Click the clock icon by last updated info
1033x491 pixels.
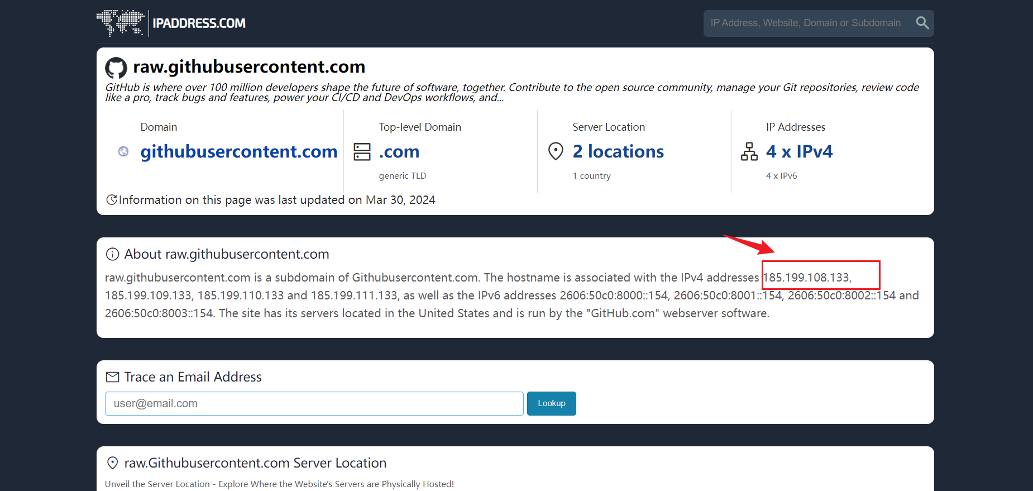pyautogui.click(x=112, y=200)
